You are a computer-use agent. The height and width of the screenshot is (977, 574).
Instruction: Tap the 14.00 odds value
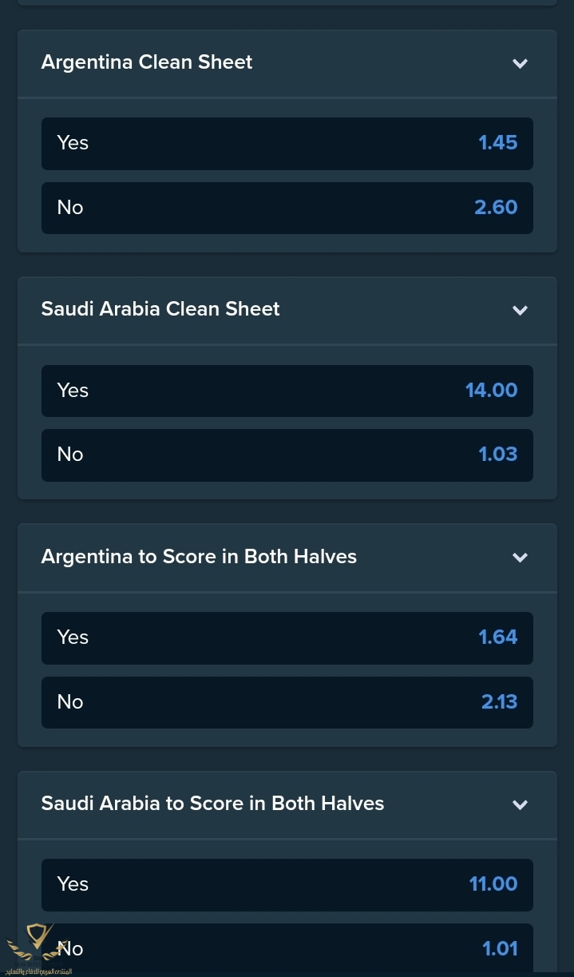click(x=491, y=391)
